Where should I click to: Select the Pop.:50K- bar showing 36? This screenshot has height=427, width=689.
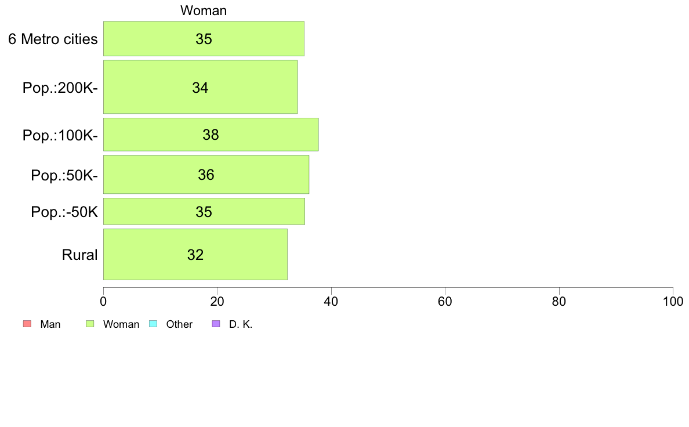click(x=206, y=175)
